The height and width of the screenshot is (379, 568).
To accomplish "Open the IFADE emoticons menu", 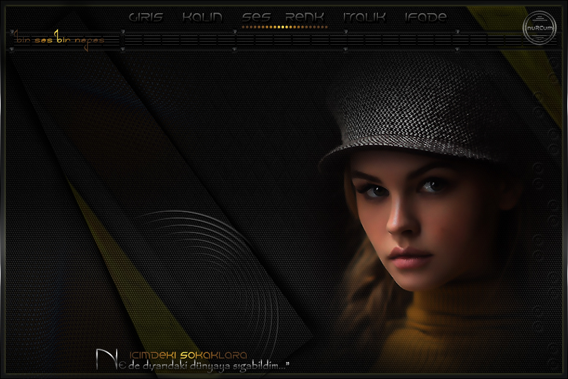I will point(425,18).
